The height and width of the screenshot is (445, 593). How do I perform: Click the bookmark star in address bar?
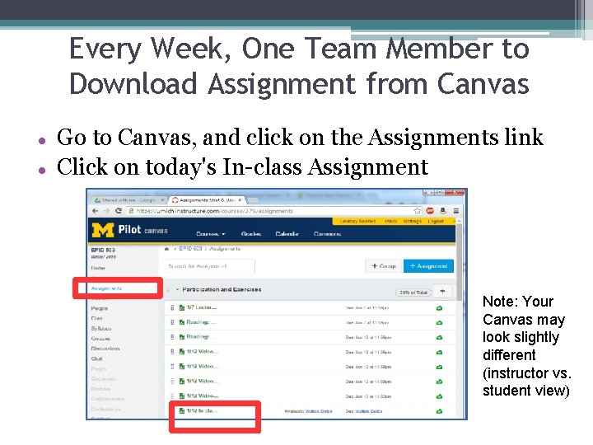point(418,211)
